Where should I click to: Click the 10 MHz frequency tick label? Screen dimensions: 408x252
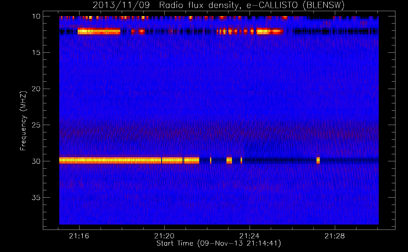(x=36, y=16)
